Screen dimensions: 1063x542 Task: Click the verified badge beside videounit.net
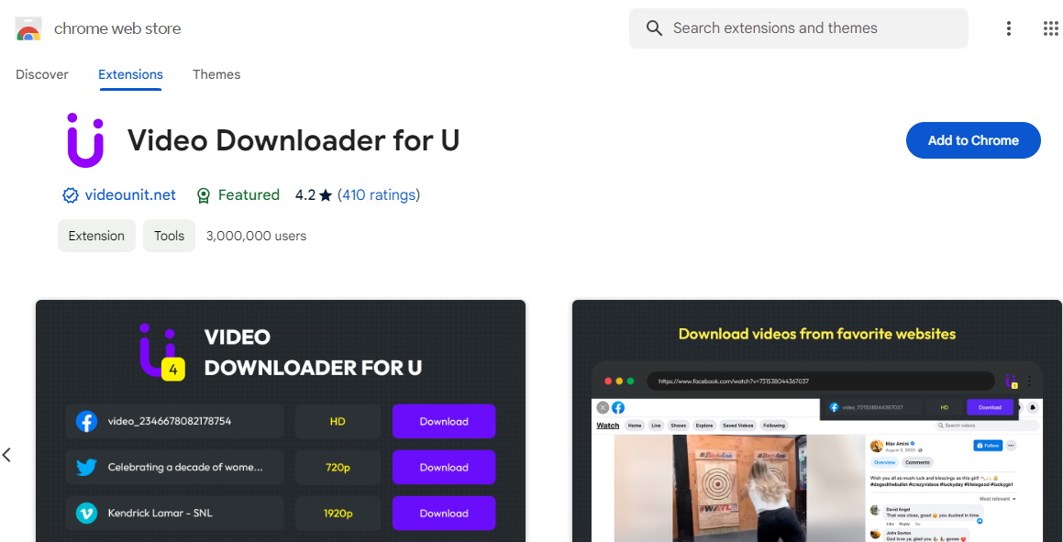click(x=70, y=195)
